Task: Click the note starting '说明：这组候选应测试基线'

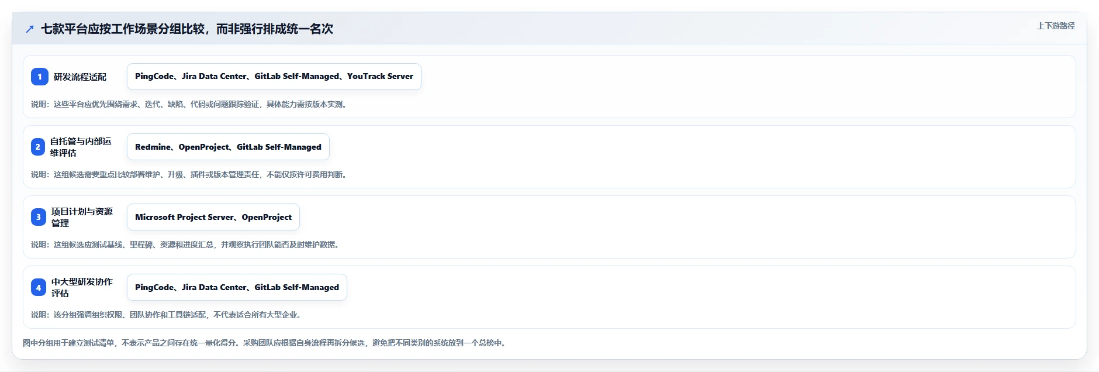Action: coord(186,244)
